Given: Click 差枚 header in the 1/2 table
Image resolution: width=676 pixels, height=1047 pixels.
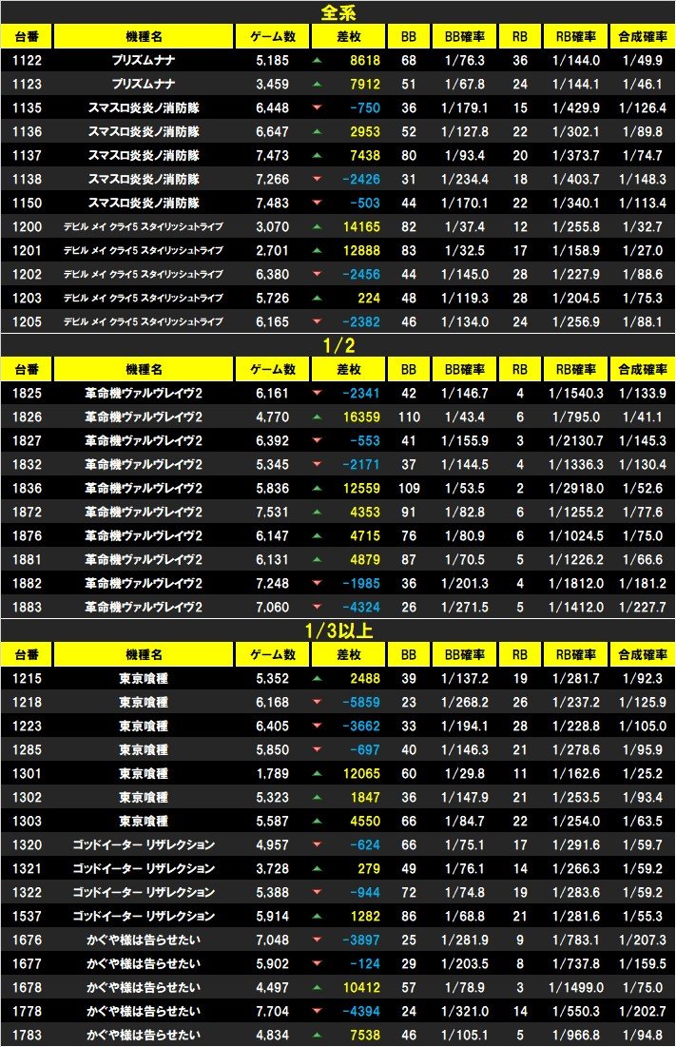Looking at the screenshot, I should [x=348, y=369].
